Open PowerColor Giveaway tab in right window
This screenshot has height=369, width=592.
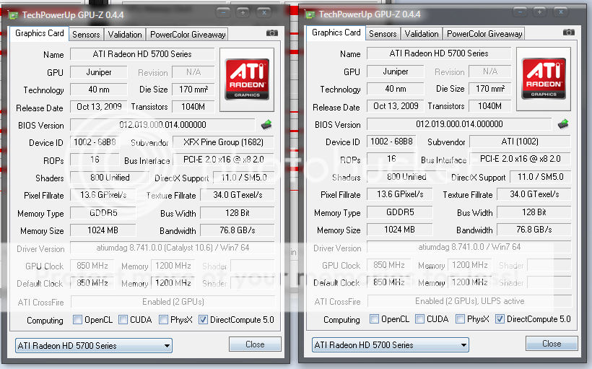pyautogui.click(x=484, y=34)
